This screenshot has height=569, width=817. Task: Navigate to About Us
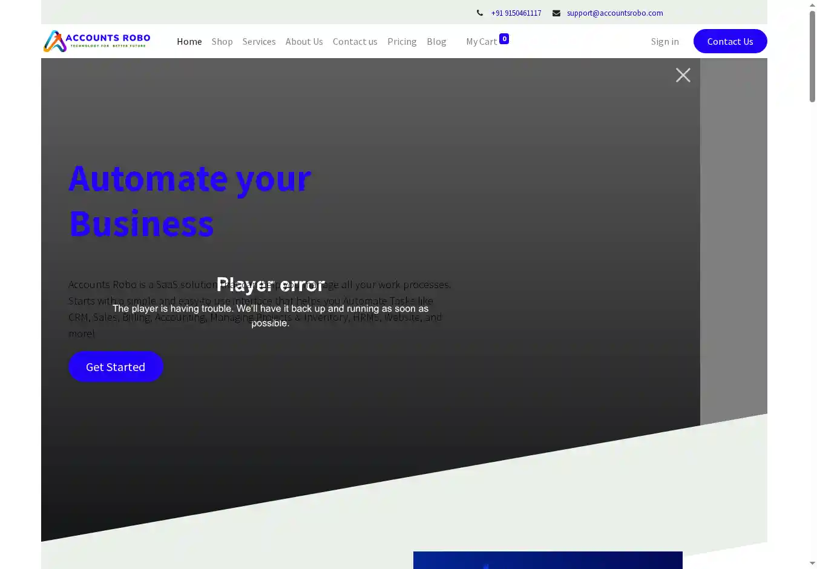pos(304,41)
